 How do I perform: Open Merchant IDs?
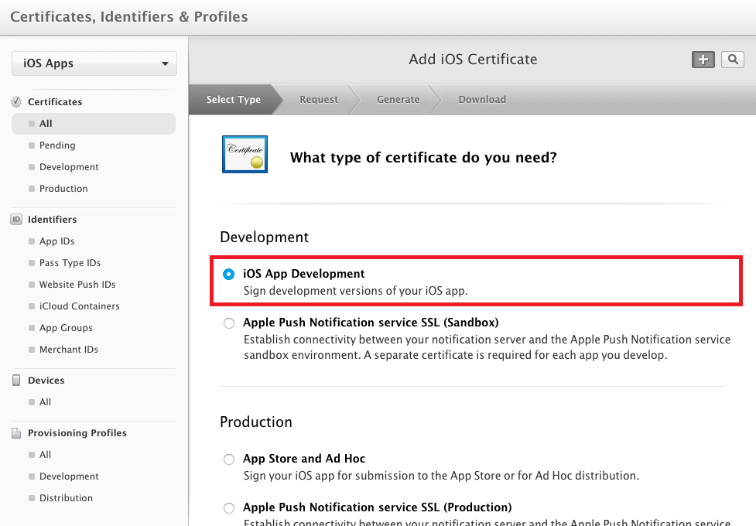[x=69, y=350]
